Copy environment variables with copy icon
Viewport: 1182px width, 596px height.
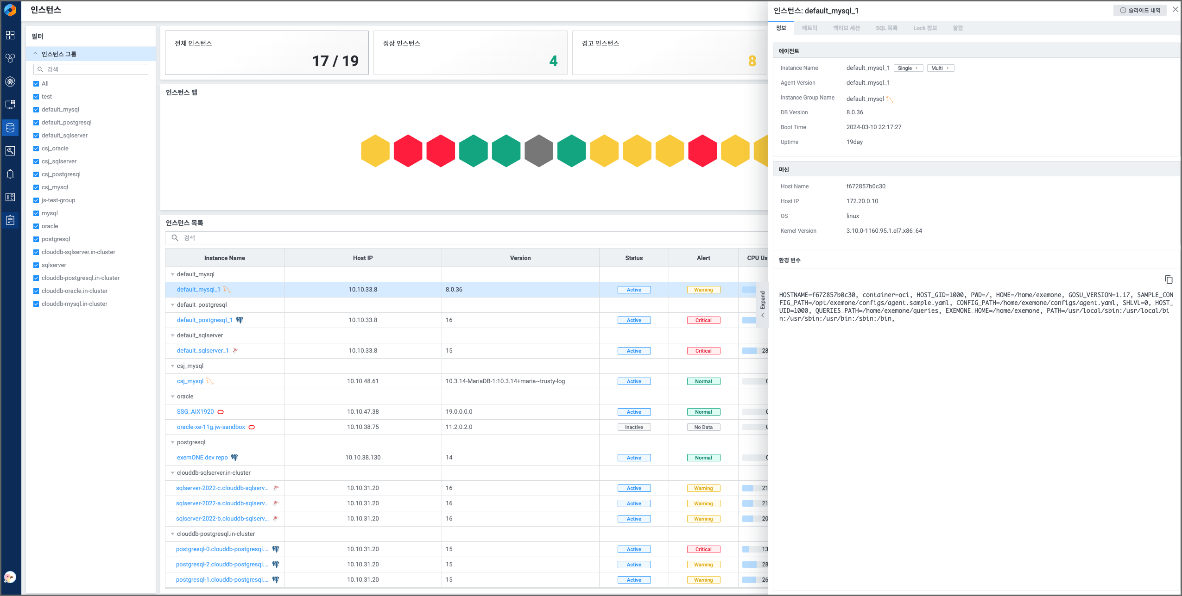[1169, 279]
